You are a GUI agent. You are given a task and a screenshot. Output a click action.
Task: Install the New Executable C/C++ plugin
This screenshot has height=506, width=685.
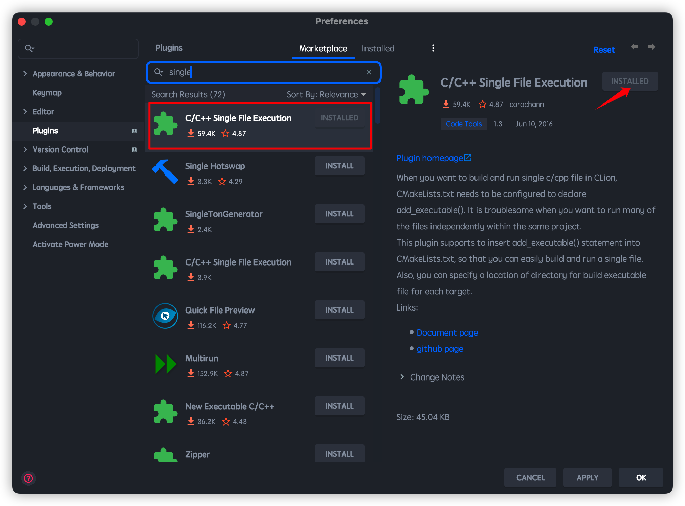[339, 406]
